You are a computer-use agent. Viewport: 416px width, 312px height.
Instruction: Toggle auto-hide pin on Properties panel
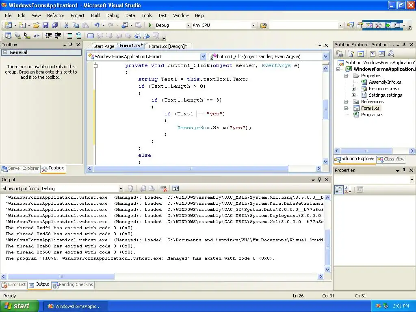pos(404,170)
